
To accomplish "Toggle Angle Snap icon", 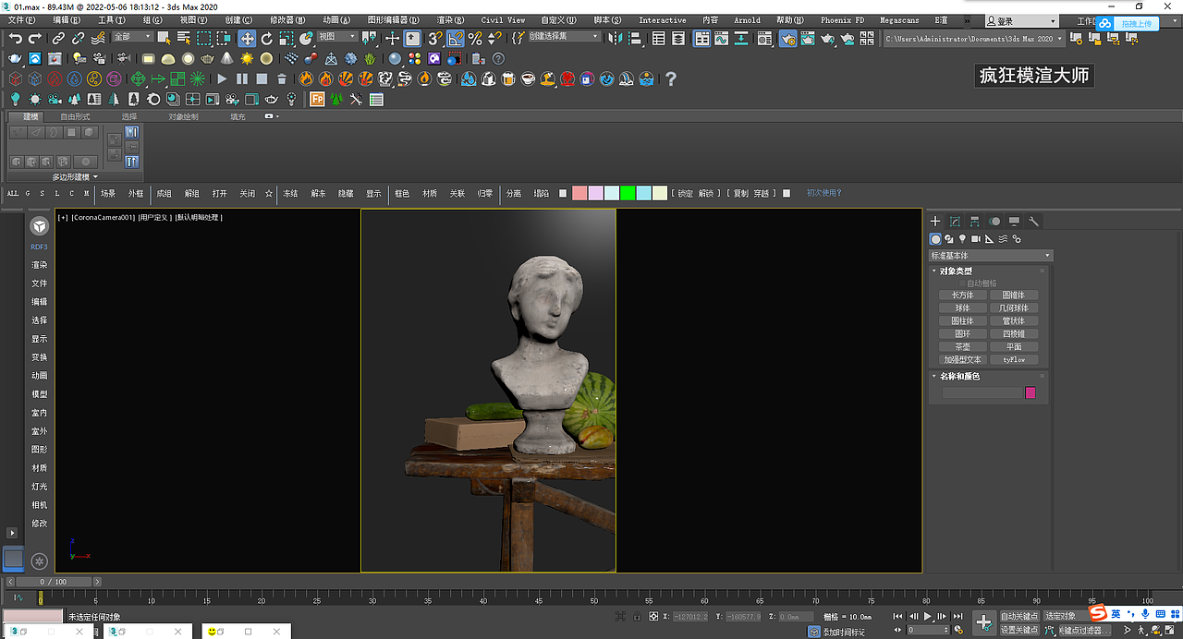I will tap(455, 39).
